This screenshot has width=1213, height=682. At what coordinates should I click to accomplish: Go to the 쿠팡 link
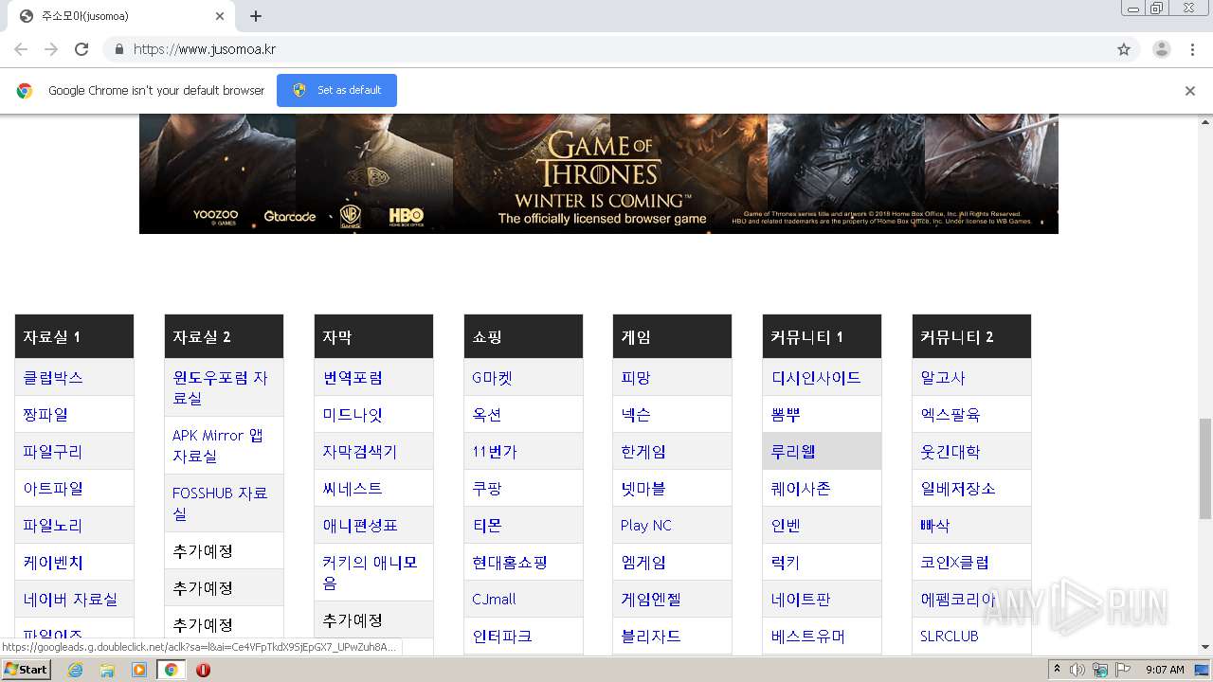(487, 488)
